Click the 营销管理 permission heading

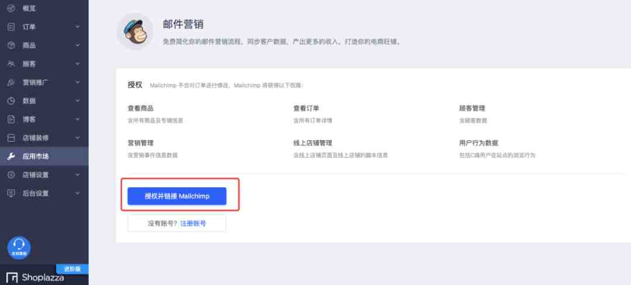(140, 143)
